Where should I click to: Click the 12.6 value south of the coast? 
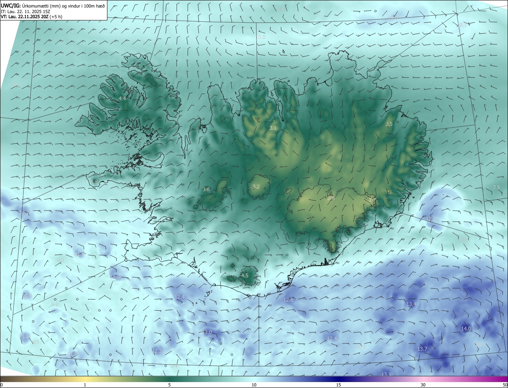pyautogui.click(x=288, y=300)
